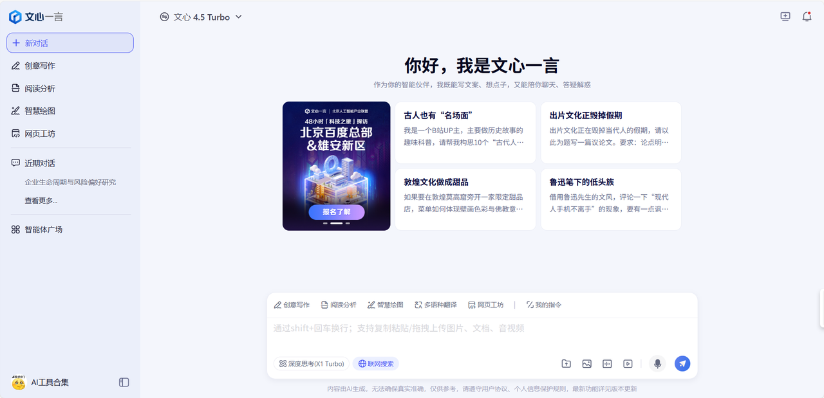This screenshot has width=824, height=398.
Task: Click the model icon beside 文心 4.5 Turbo
Action: pyautogui.click(x=165, y=17)
